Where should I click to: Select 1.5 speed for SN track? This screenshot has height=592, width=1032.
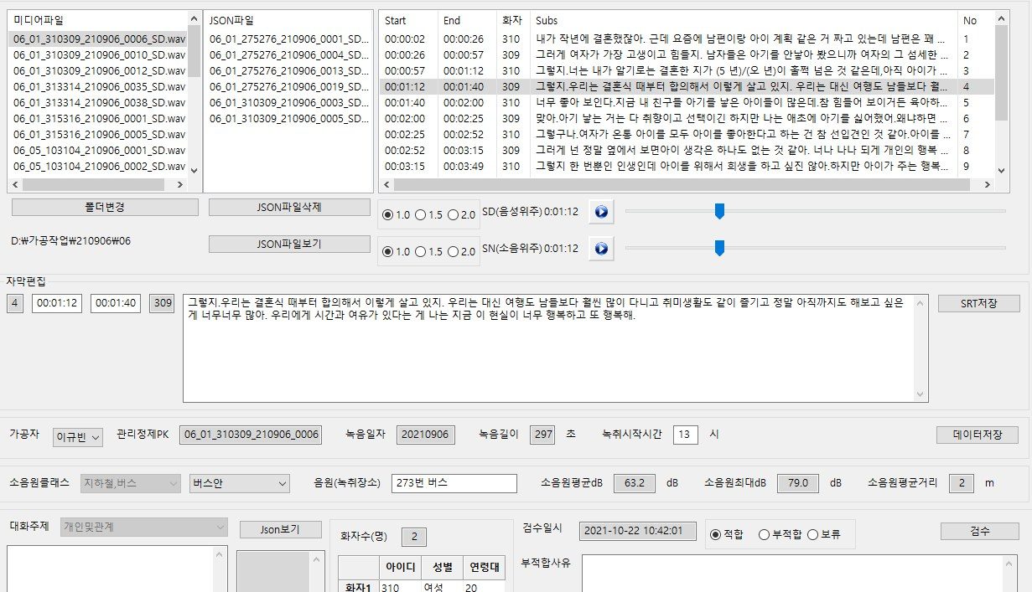[429, 251]
